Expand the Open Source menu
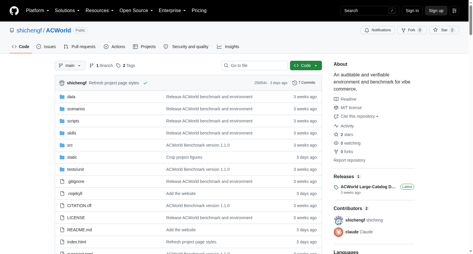 136,11
